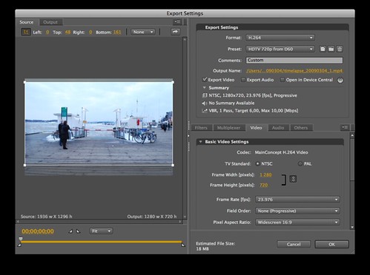Image resolution: width=370 pixels, height=275 pixels.
Task: Open the Multiplexer tab
Action: tap(228, 128)
